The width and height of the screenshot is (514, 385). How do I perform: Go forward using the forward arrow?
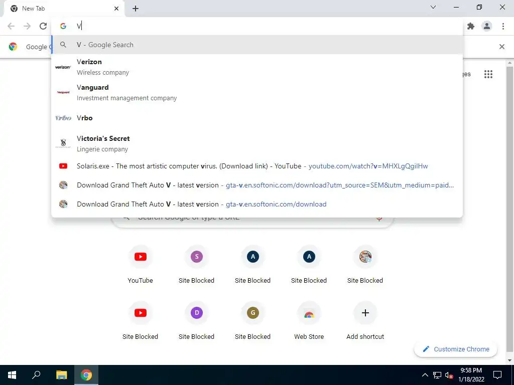pos(27,26)
